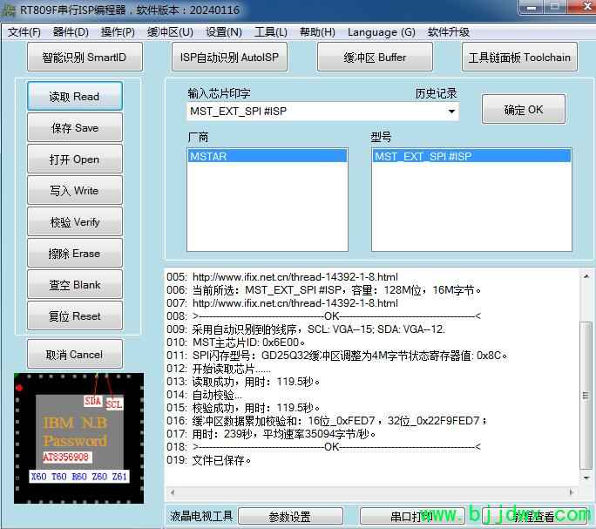Screen dimensions: 596x529
Task: Click ISP自动识别 AutoISP button
Action: pyautogui.click(x=229, y=58)
